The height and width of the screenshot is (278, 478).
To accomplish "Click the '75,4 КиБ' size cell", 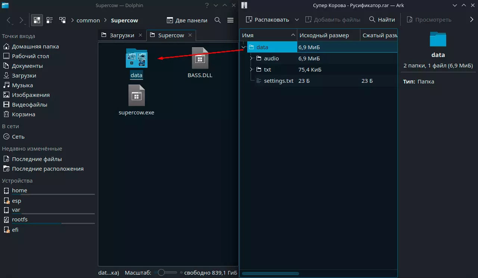I will click(310, 70).
